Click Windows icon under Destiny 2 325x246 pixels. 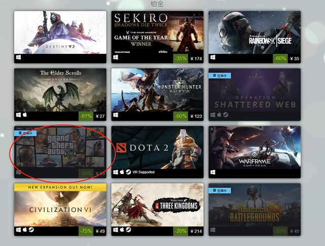click(x=18, y=57)
